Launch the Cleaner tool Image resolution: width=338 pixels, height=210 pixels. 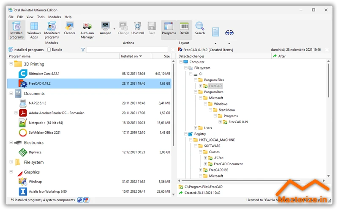point(69,28)
